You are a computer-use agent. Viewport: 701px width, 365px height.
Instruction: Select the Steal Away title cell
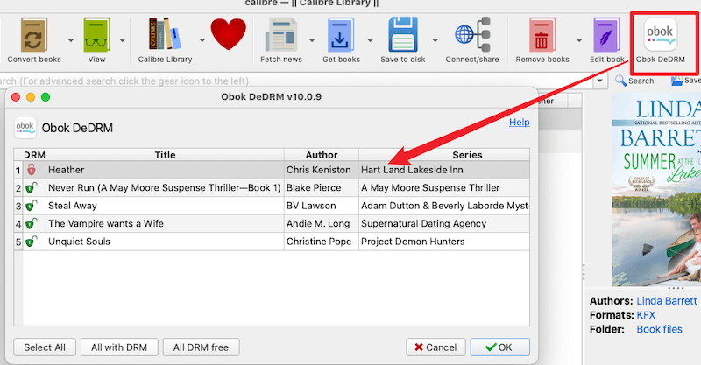pyautogui.click(x=165, y=206)
